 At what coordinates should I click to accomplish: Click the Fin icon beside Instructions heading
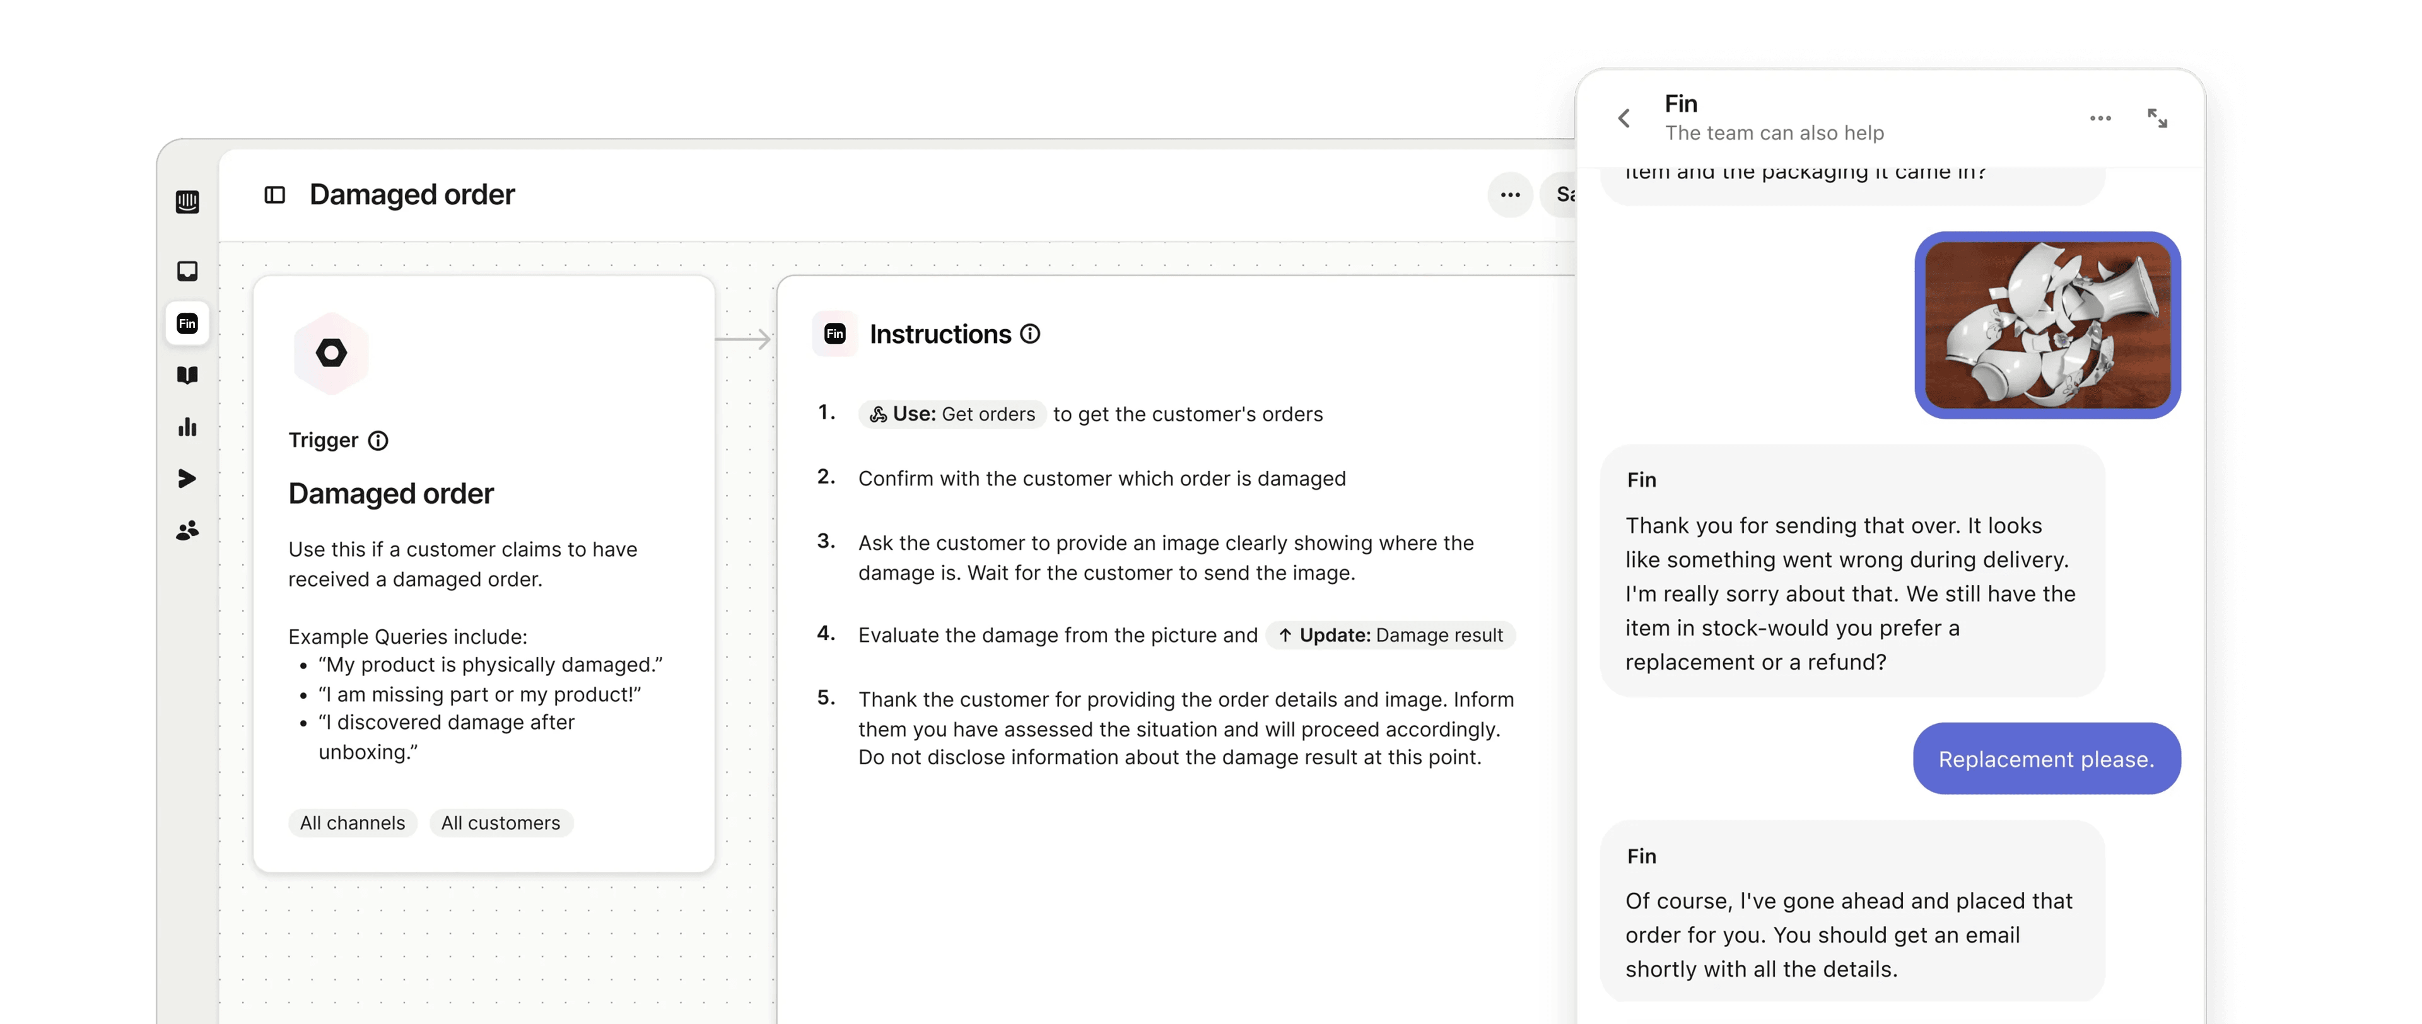tap(835, 334)
